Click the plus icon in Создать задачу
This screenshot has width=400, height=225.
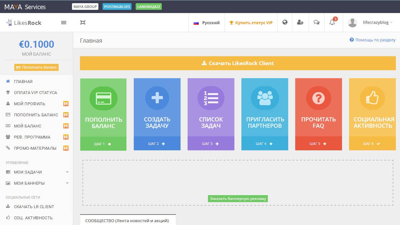(157, 98)
